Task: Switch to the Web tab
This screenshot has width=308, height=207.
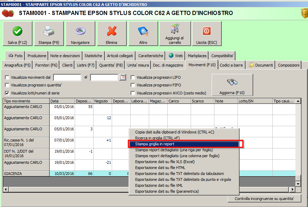Action: (175, 56)
